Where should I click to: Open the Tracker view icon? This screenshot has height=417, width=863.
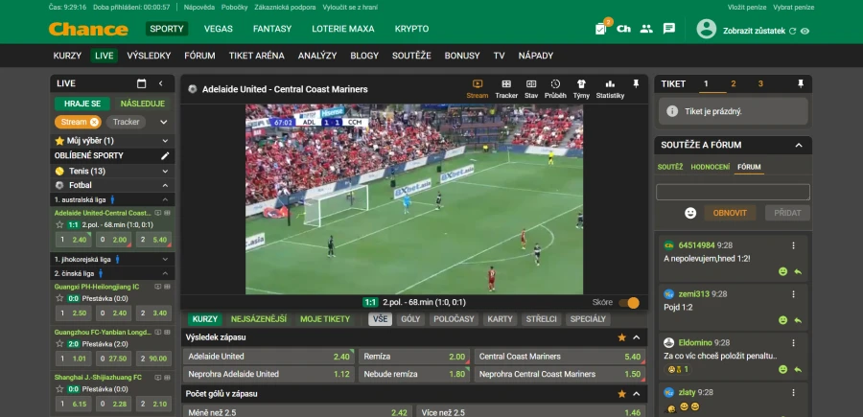505,84
